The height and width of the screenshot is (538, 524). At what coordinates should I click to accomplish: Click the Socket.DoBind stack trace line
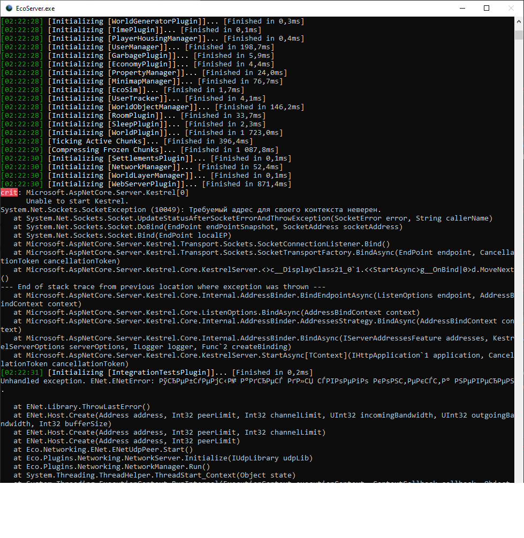(208, 227)
